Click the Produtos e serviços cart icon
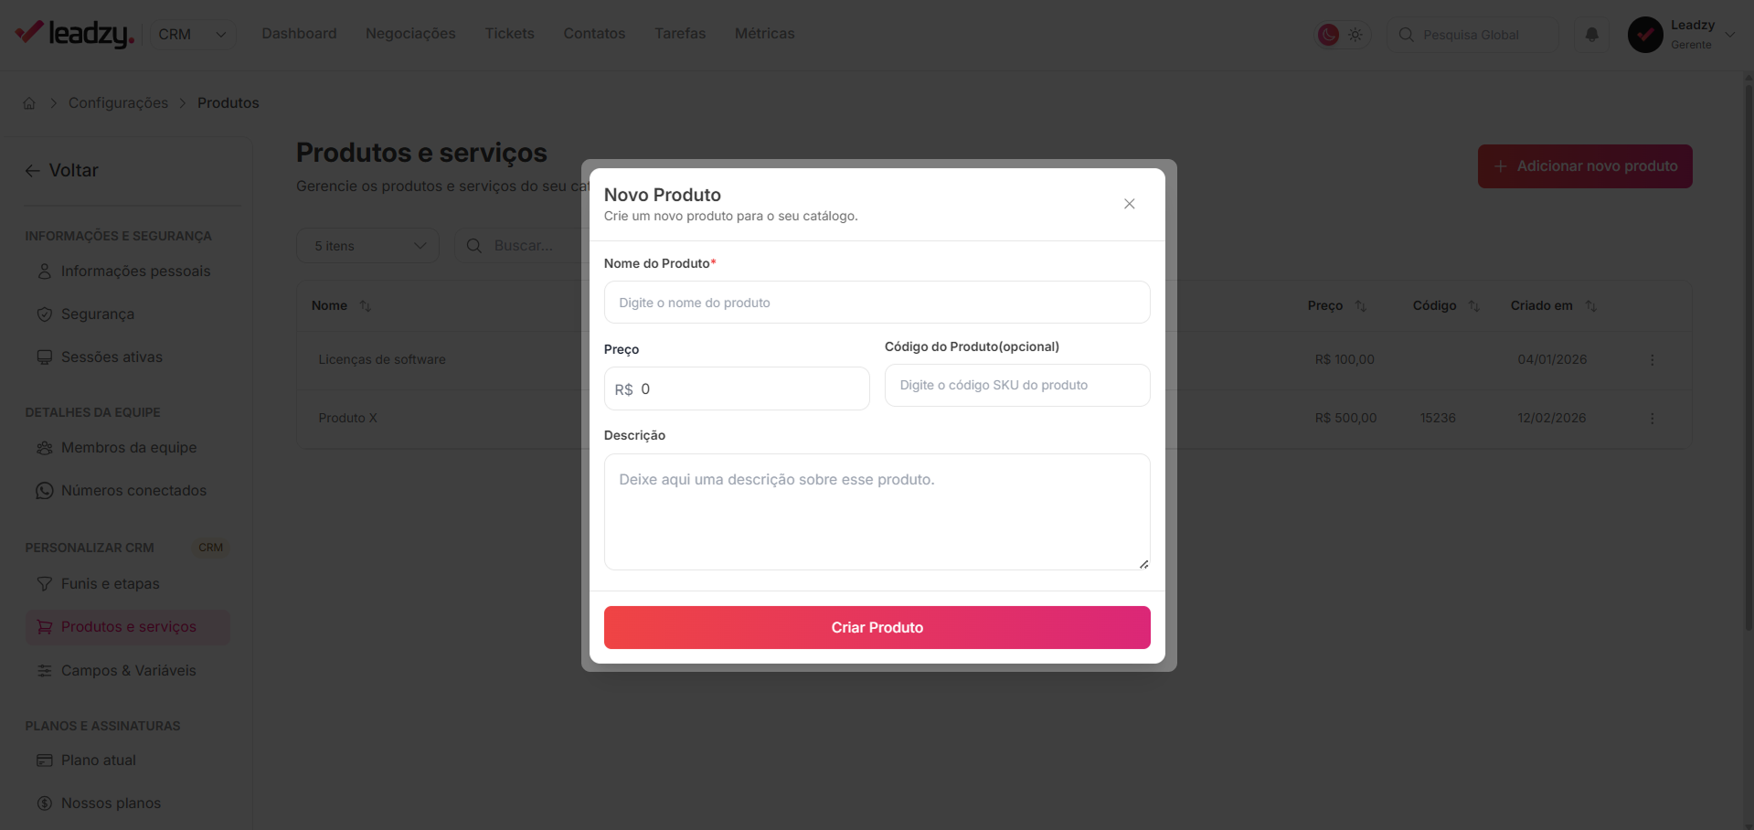Screen dimensions: 1754x830 (44, 627)
